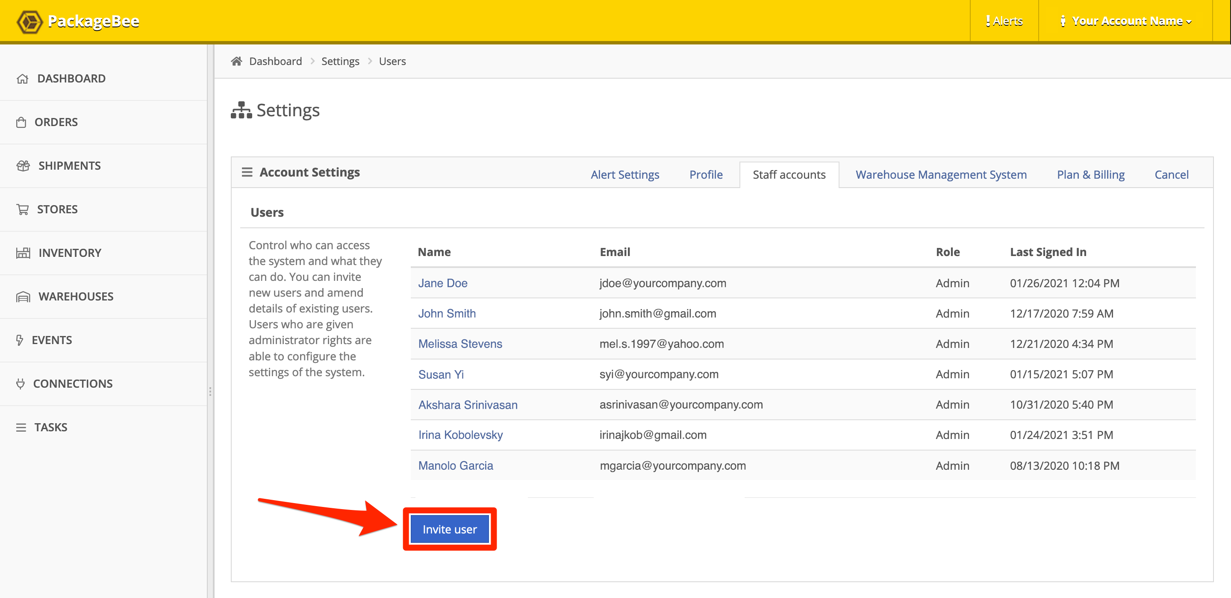Click the Alerts exclamation icon
The width and height of the screenshot is (1231, 598).
tap(987, 21)
